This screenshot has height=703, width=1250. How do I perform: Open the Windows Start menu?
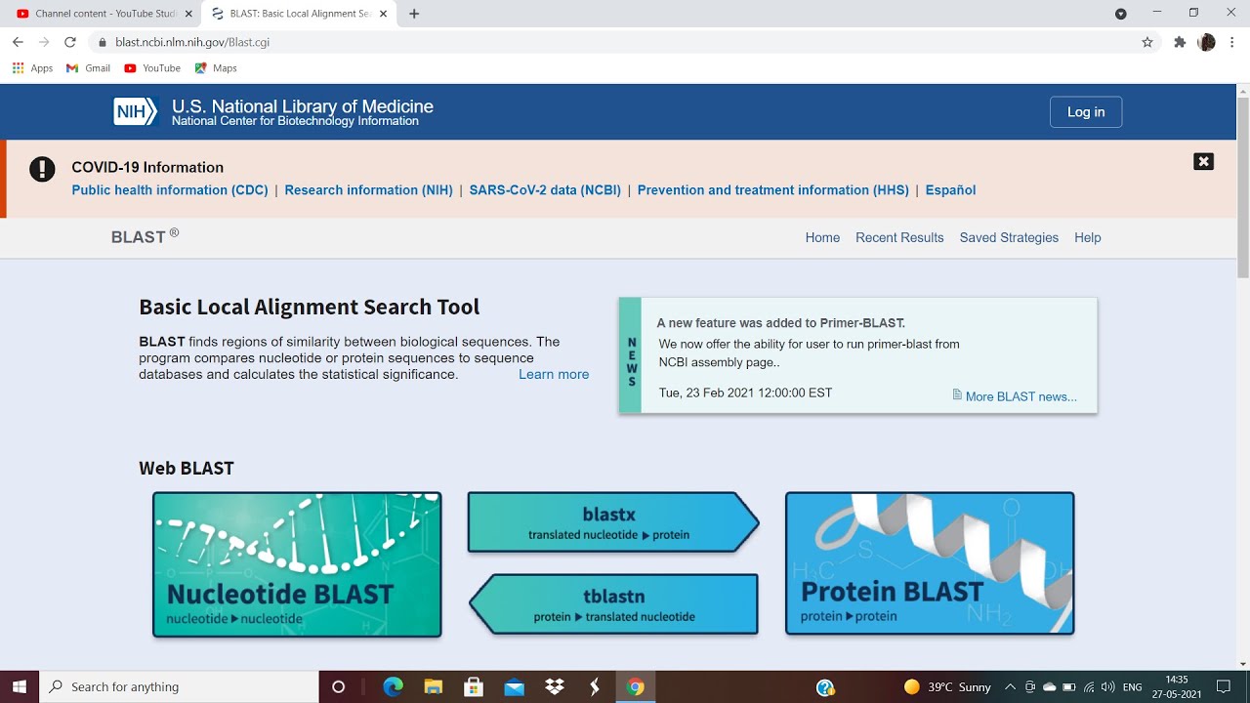click(20, 686)
